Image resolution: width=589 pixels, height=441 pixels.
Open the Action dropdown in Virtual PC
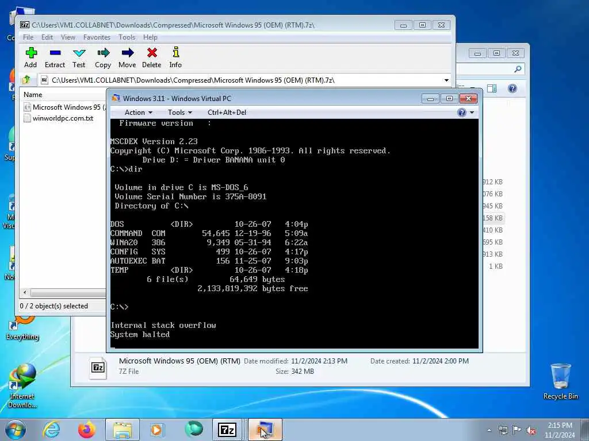point(138,113)
